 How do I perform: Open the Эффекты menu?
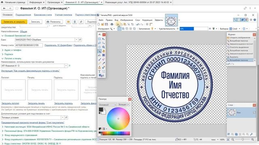159,20
